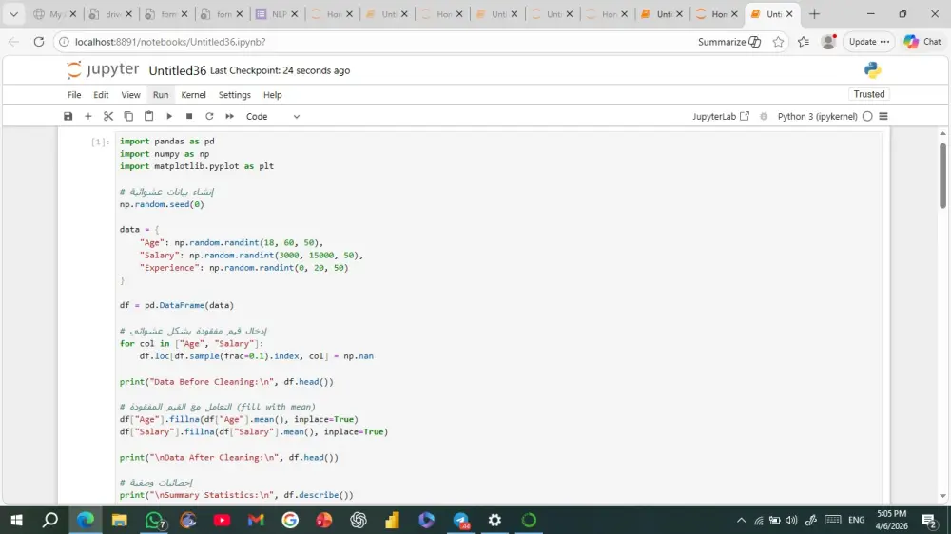Save the notebook with the floppy disk icon

[x=68, y=116]
